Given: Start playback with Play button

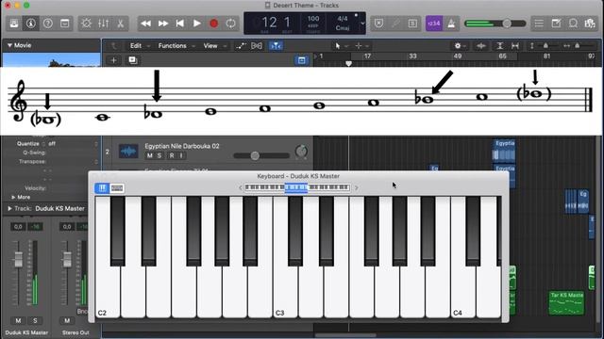Looking at the screenshot, I should tap(197, 24).
